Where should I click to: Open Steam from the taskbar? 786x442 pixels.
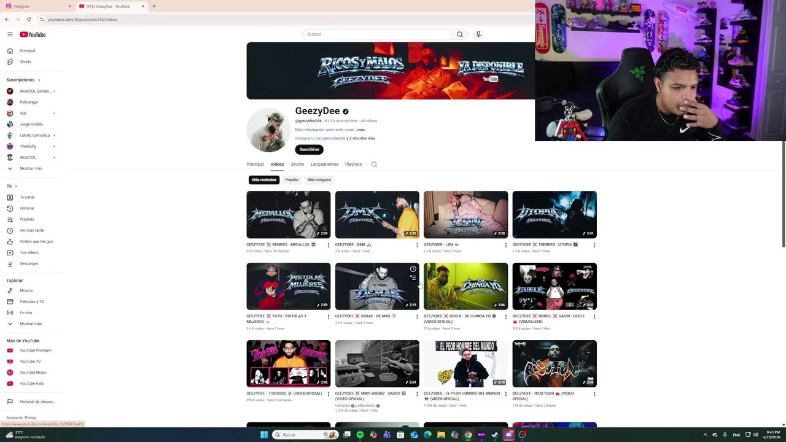tap(495, 435)
